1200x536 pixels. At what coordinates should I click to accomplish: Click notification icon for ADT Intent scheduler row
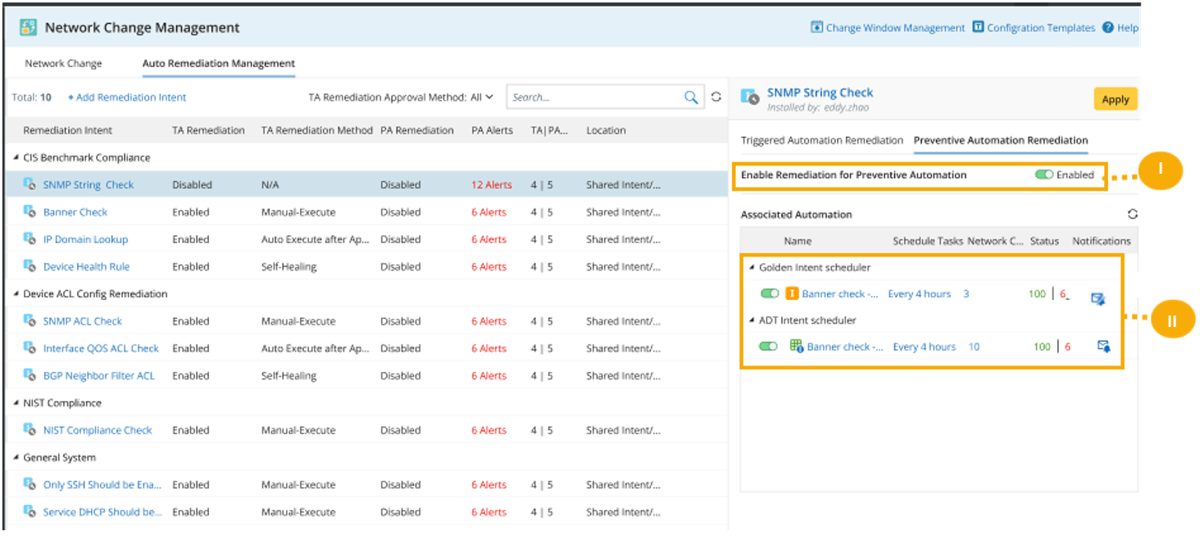coord(1103,347)
